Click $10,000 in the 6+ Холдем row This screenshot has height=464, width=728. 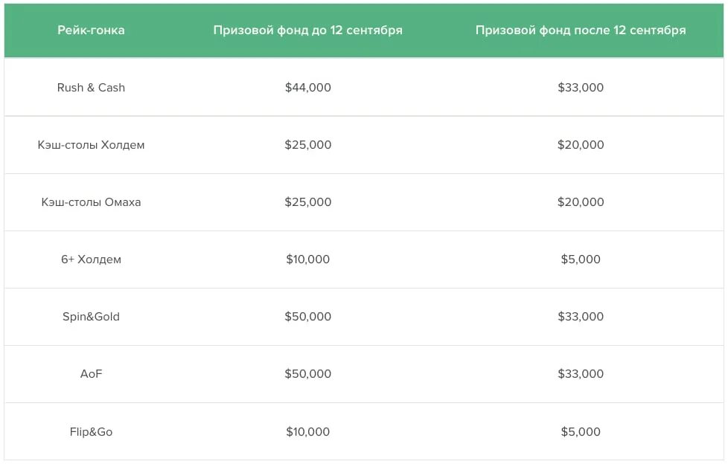308,259
